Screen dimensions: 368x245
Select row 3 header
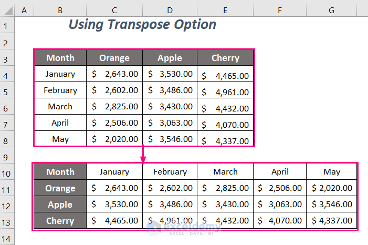pos(8,58)
